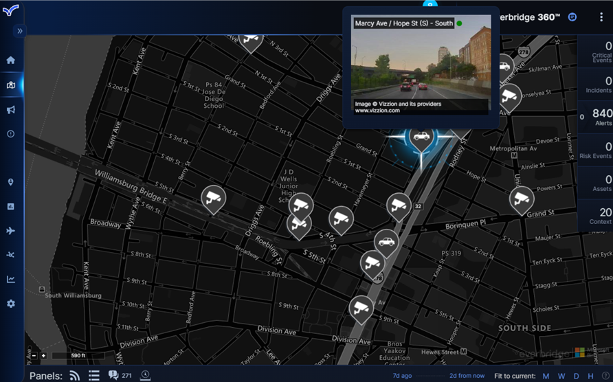Open the feed panel icon next to Panels

click(x=75, y=376)
